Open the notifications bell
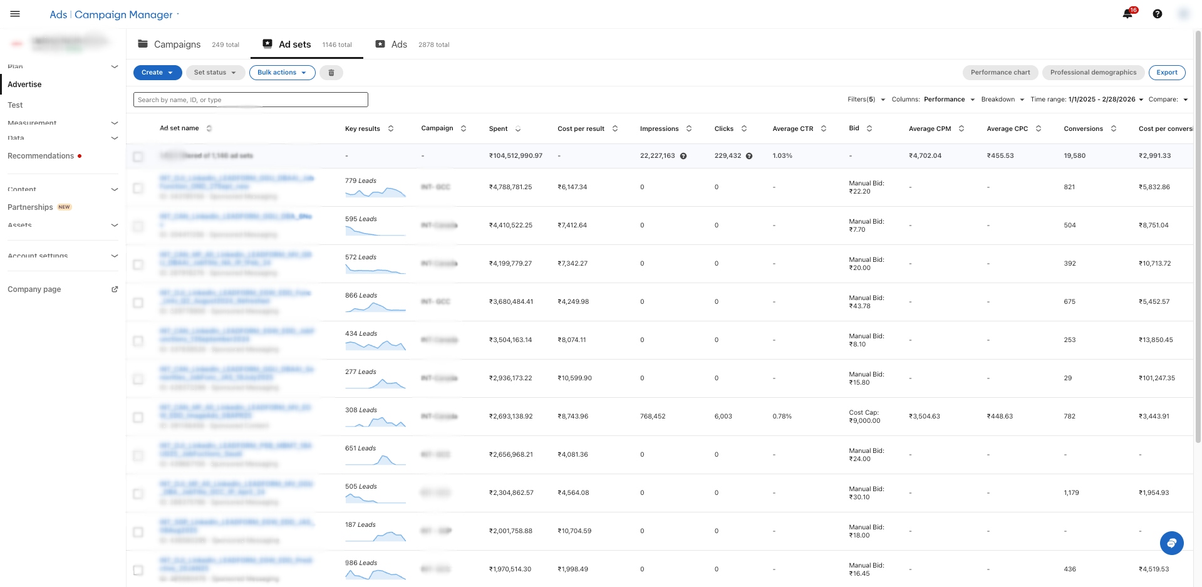1202x587 pixels. [x=1127, y=14]
